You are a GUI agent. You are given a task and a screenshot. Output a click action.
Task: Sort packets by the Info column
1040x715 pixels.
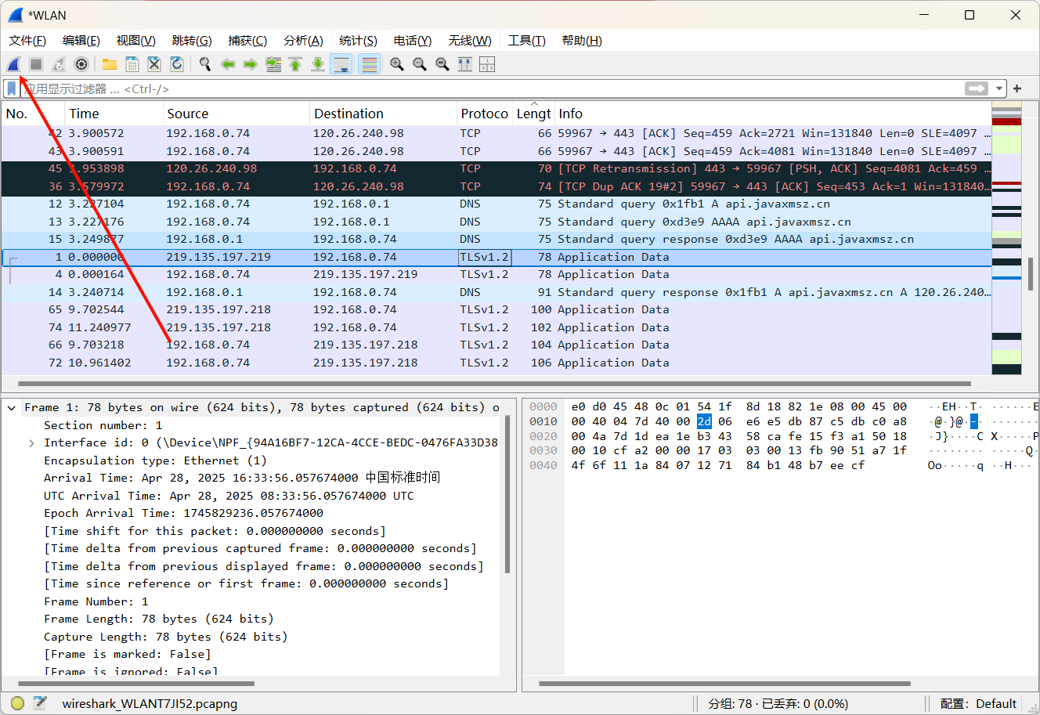(772, 114)
